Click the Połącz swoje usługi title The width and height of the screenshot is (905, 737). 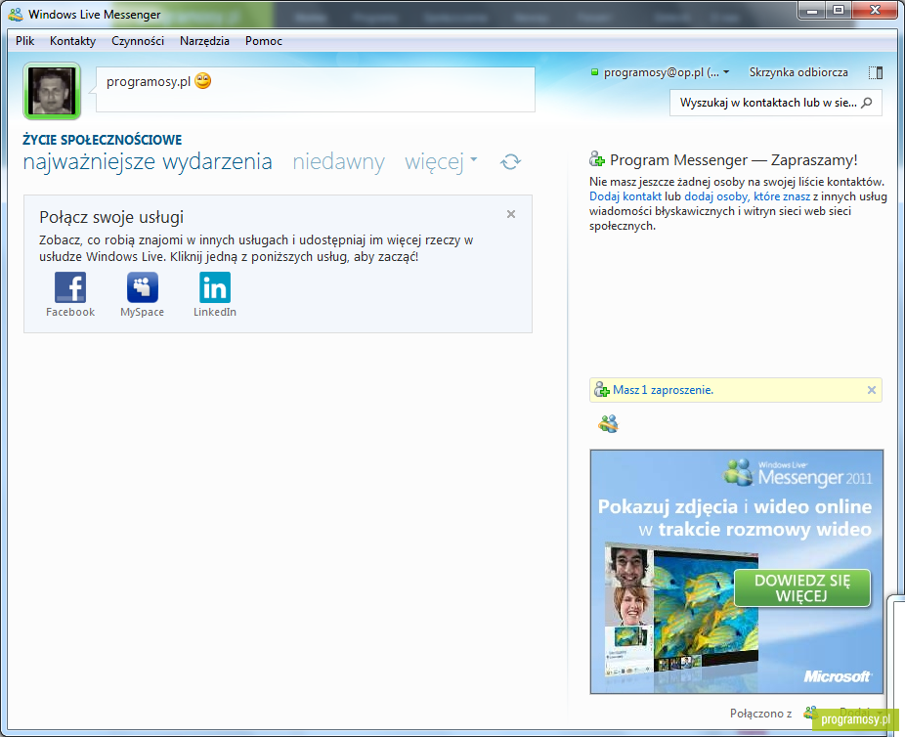(x=111, y=217)
